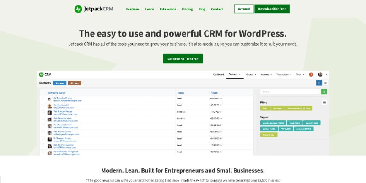Click the green CRM logo in dashboard preview
366x183 pixels.
41,74
